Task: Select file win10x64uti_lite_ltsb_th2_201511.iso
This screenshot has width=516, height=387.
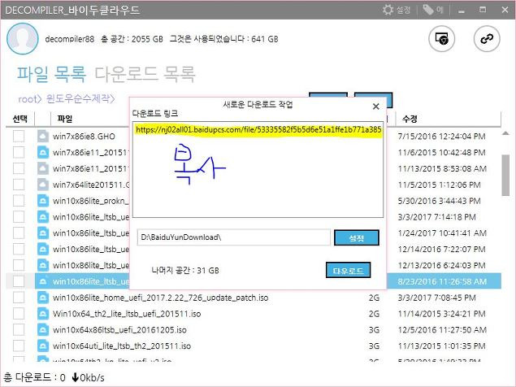Action: point(122,346)
